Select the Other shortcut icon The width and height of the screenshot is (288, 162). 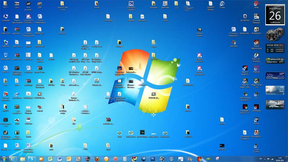click(256, 5)
